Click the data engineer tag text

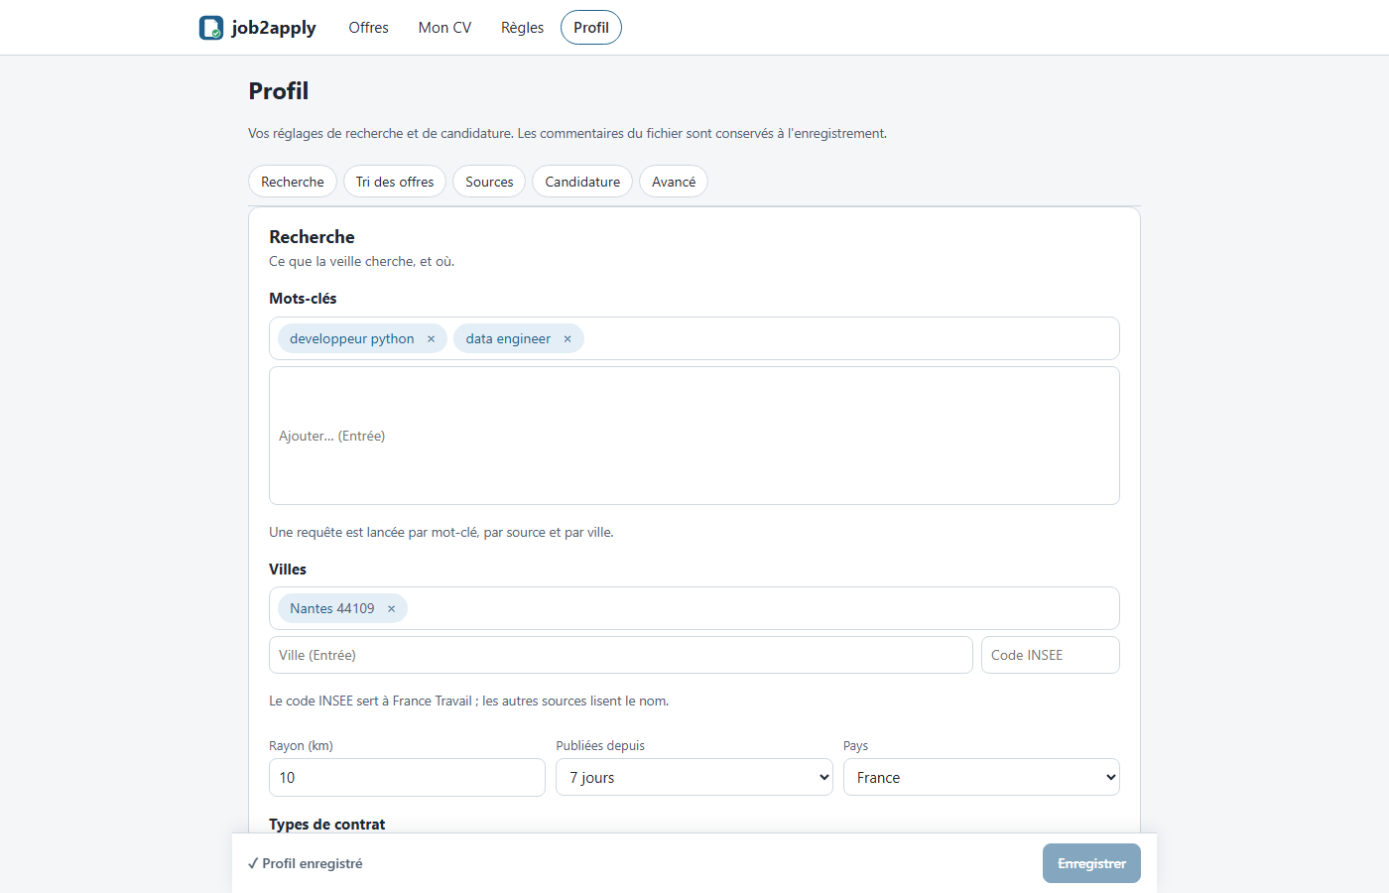(508, 339)
